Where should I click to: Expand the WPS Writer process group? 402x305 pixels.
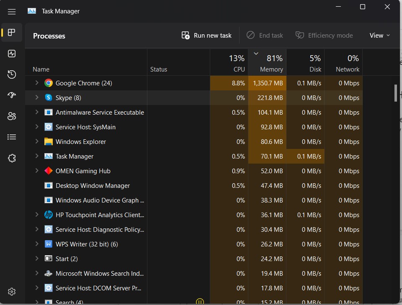point(36,244)
